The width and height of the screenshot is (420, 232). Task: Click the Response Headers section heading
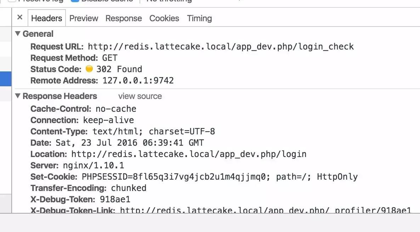60,96
